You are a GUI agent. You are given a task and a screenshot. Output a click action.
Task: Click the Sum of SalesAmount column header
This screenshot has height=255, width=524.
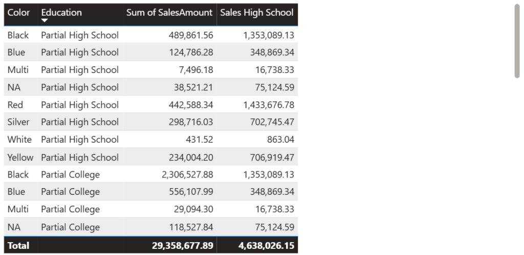(169, 13)
